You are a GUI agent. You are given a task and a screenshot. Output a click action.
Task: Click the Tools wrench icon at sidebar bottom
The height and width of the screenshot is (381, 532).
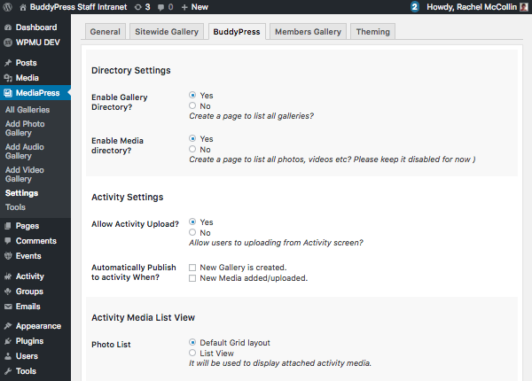point(8,371)
